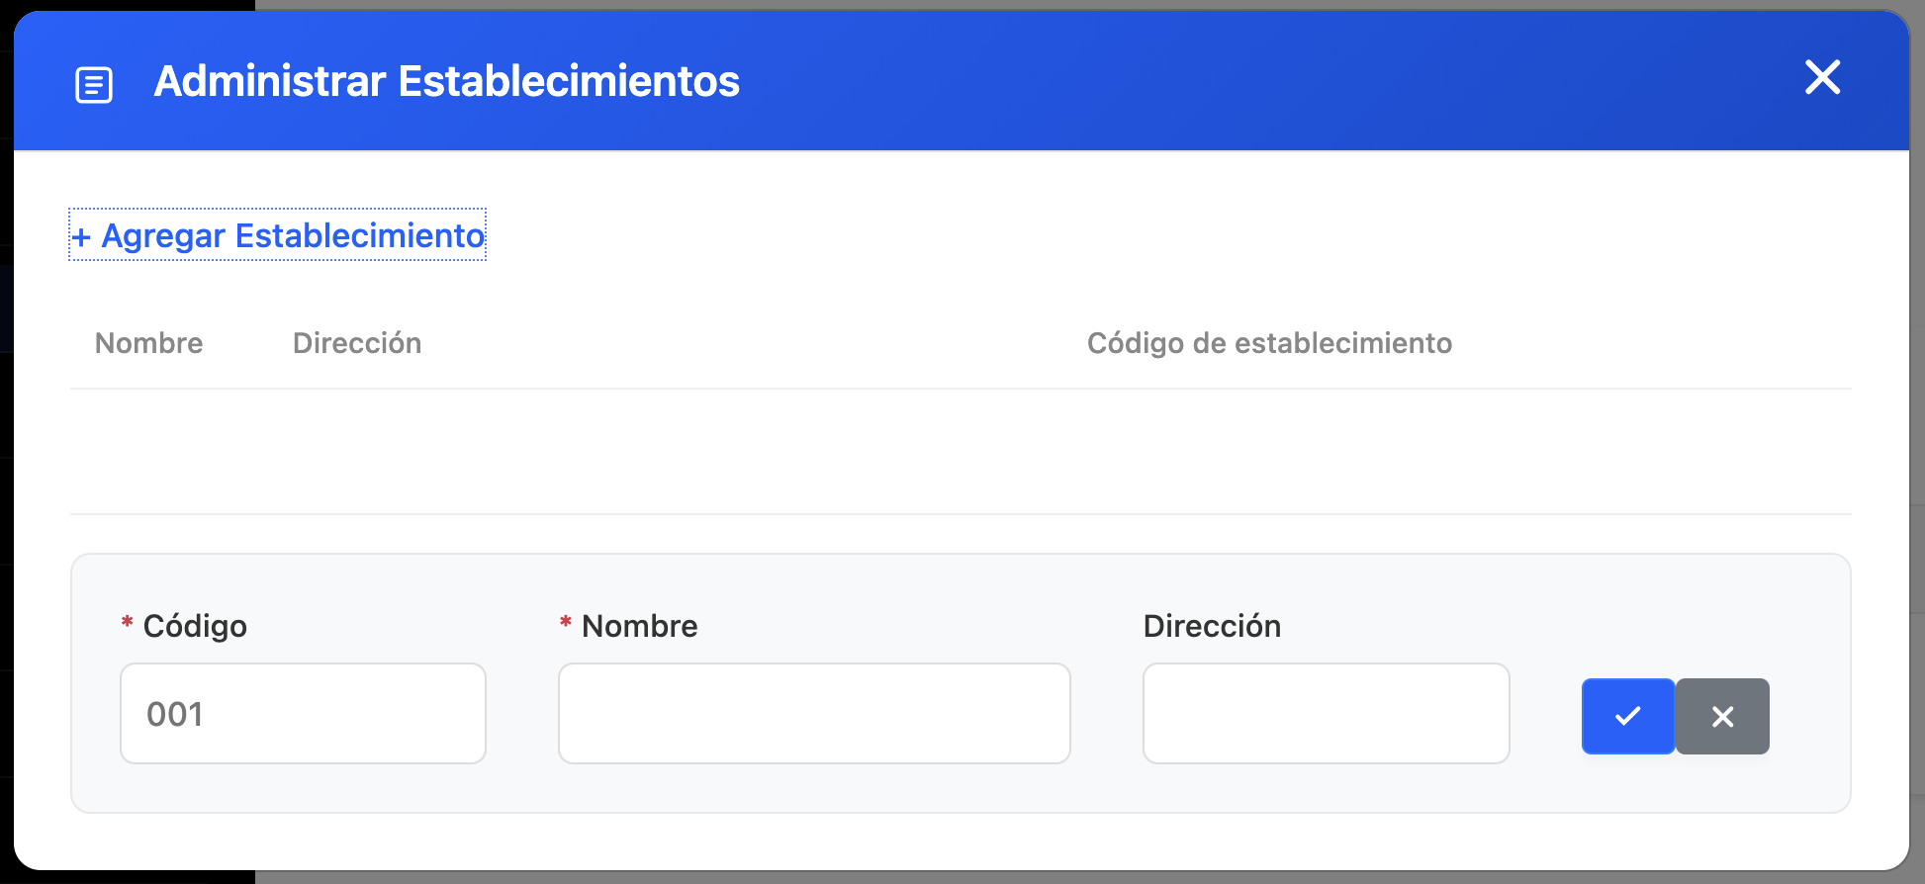Confirm the new establishment with the checkmark button

(x=1628, y=716)
